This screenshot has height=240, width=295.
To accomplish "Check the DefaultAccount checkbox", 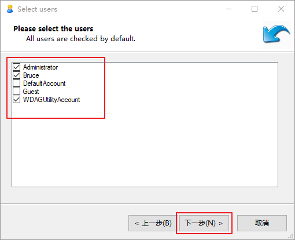I will pyautogui.click(x=17, y=83).
